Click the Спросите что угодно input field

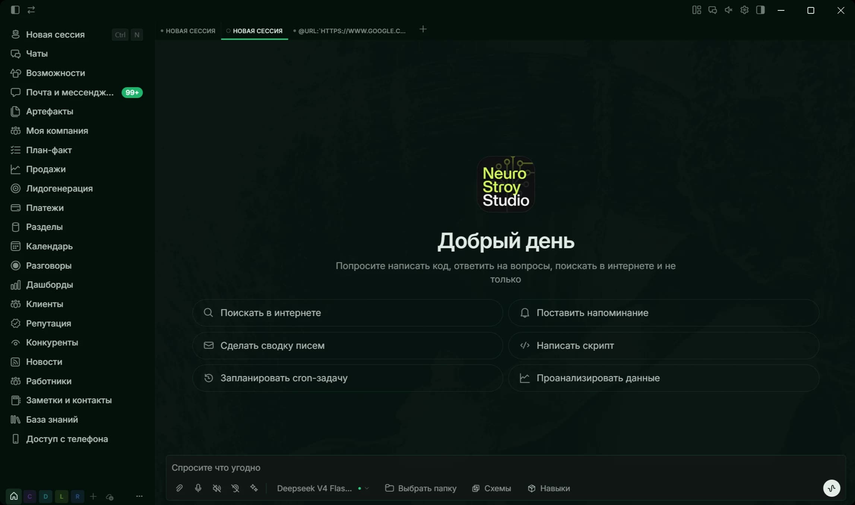[506, 467]
